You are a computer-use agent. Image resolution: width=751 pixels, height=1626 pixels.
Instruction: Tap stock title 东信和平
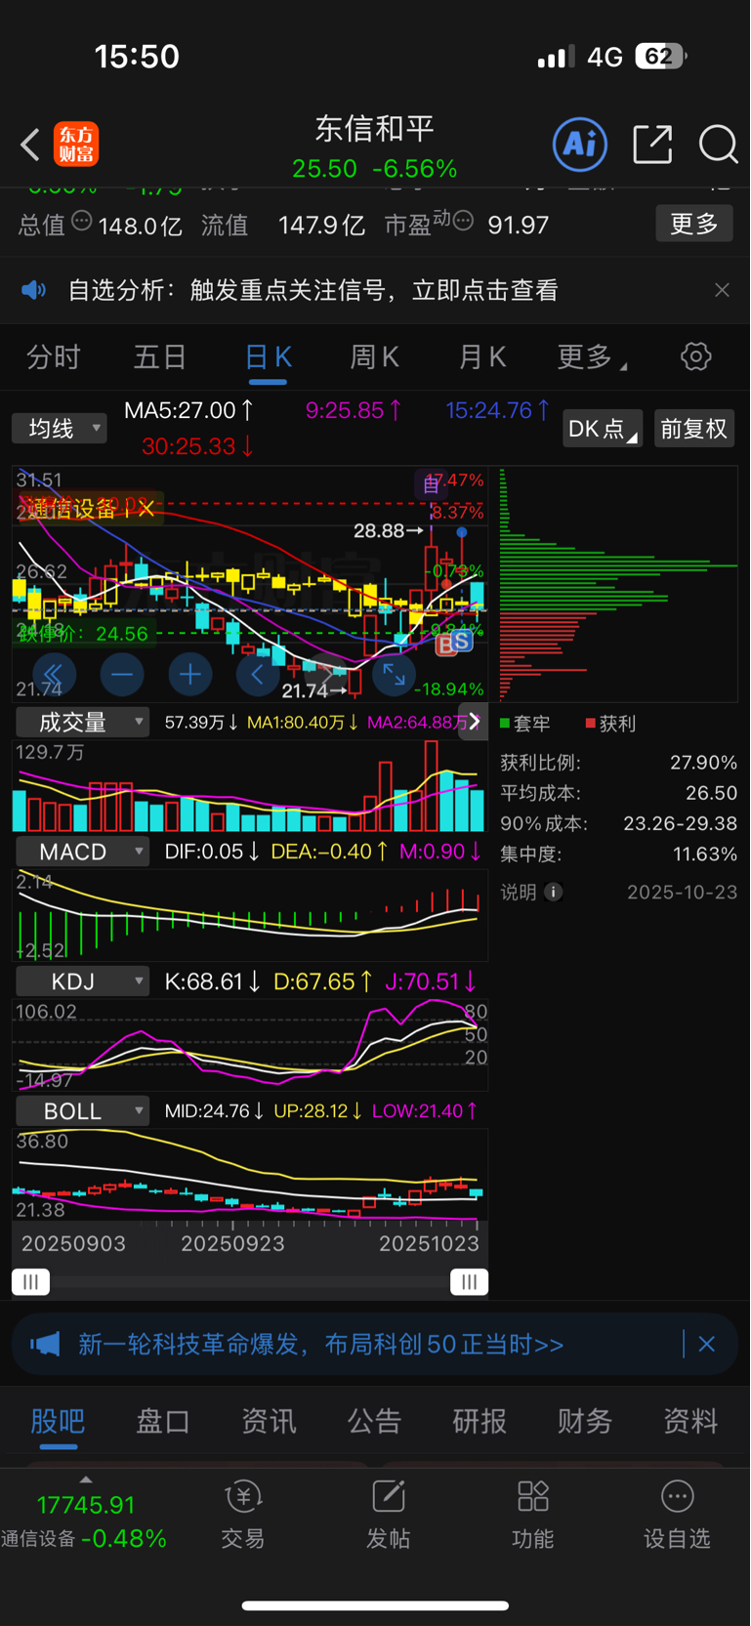click(x=375, y=129)
